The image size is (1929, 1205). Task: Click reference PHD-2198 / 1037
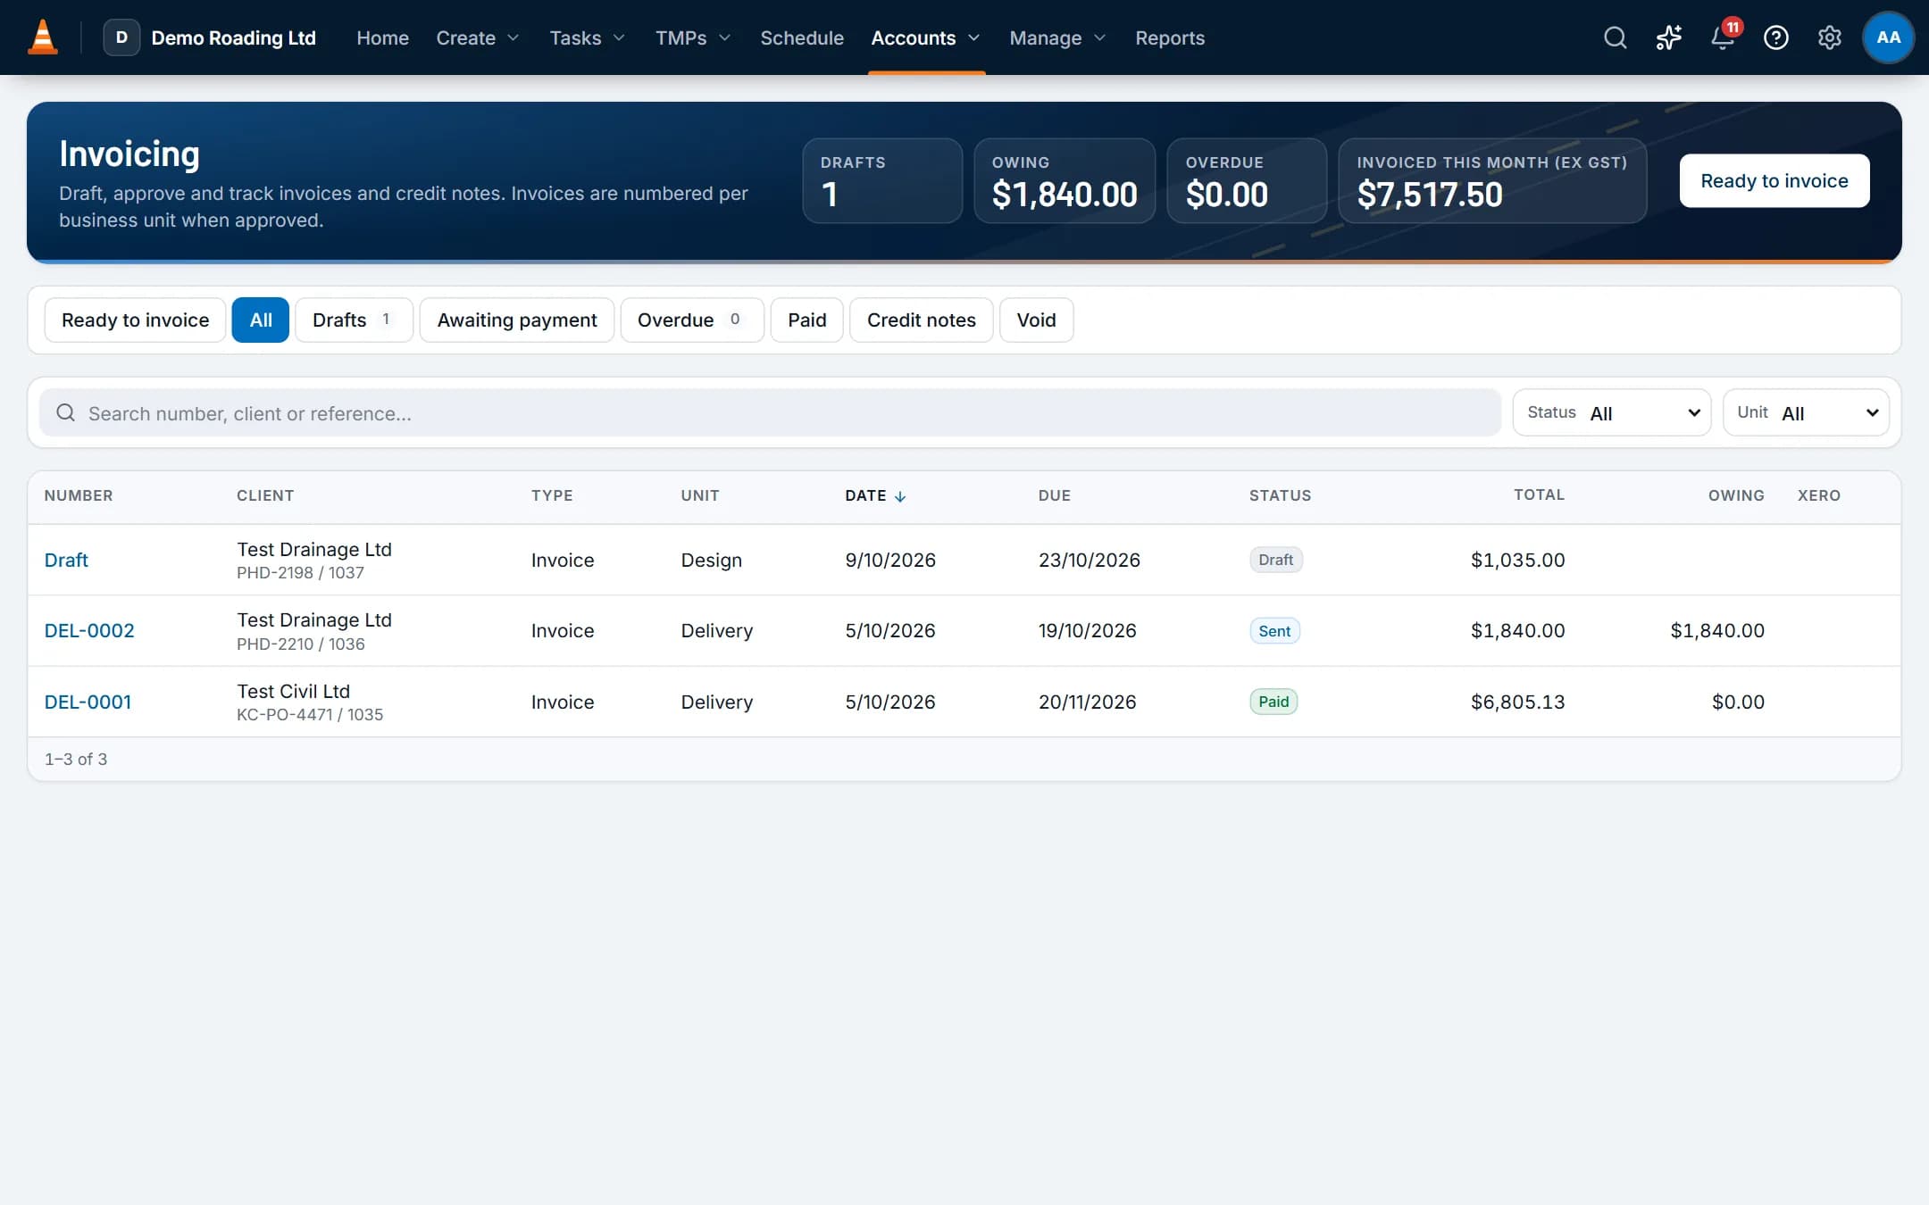coord(300,573)
